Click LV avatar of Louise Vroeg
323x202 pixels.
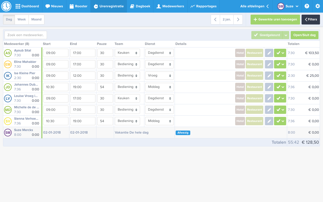point(8,98)
